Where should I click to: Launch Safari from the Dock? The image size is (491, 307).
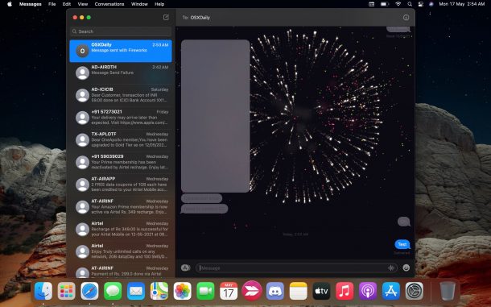pos(89,291)
